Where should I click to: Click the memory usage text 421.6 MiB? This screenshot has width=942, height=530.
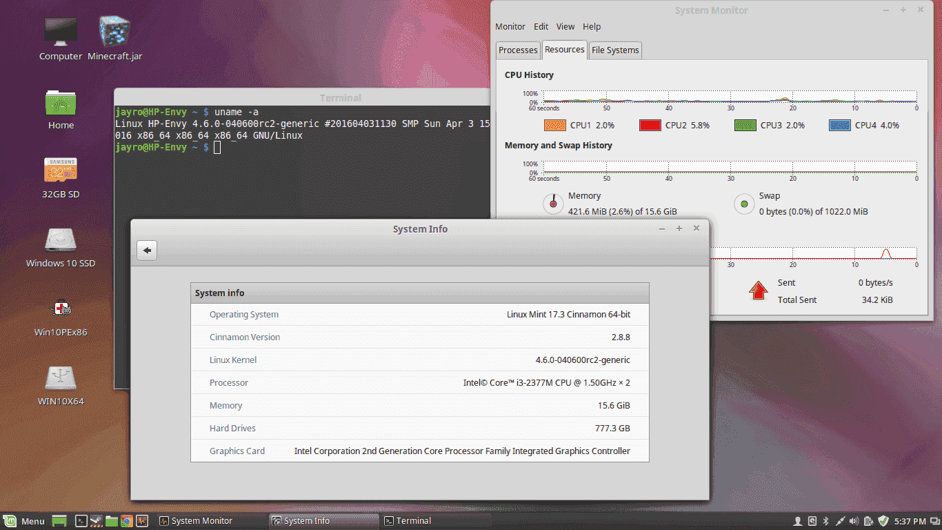[x=622, y=212]
